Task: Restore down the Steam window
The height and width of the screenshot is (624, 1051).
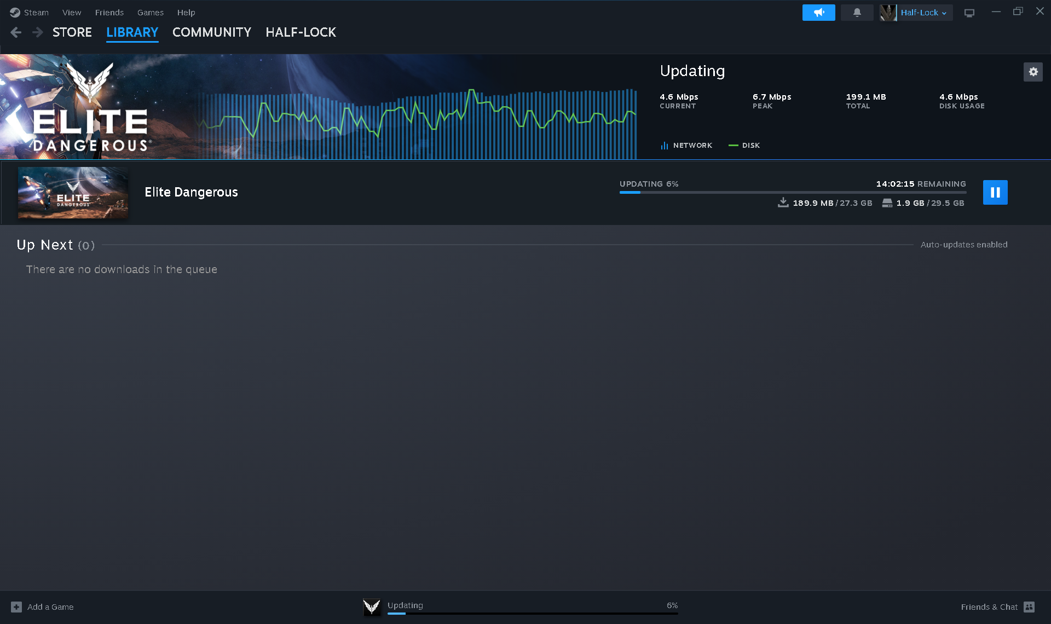Action: [x=1018, y=11]
